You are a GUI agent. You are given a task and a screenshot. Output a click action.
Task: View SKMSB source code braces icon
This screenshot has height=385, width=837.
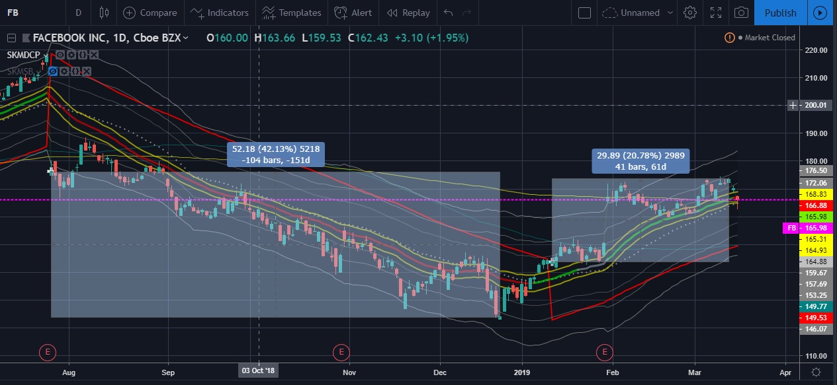[x=75, y=71]
